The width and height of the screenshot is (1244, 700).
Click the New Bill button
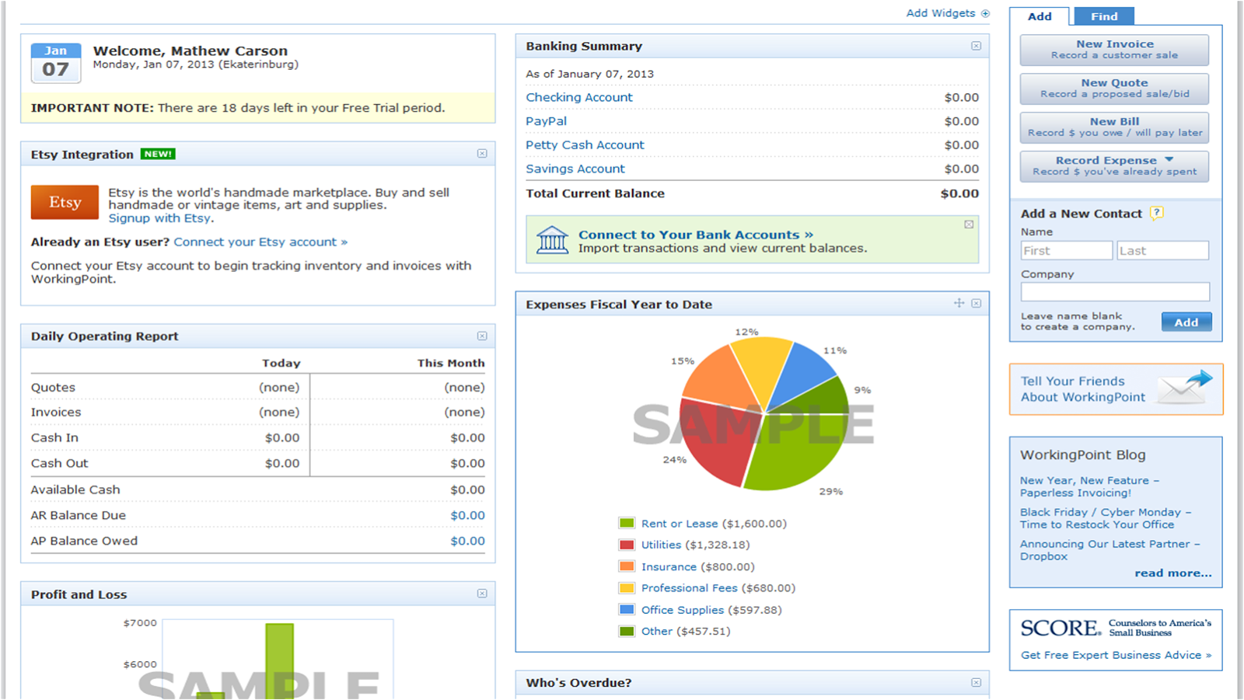1114,127
